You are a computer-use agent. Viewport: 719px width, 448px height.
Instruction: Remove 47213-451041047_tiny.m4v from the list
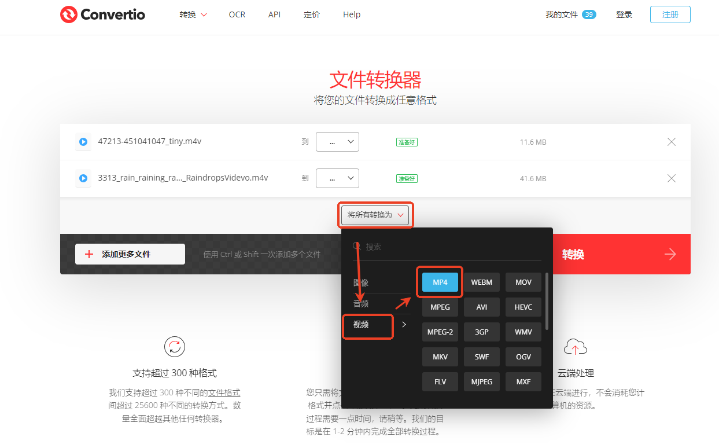coord(671,141)
